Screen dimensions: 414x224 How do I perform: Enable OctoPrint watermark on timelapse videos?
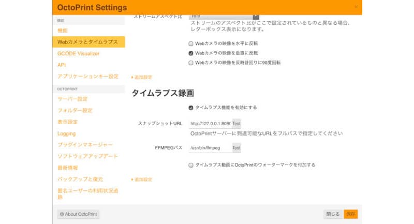point(191,165)
